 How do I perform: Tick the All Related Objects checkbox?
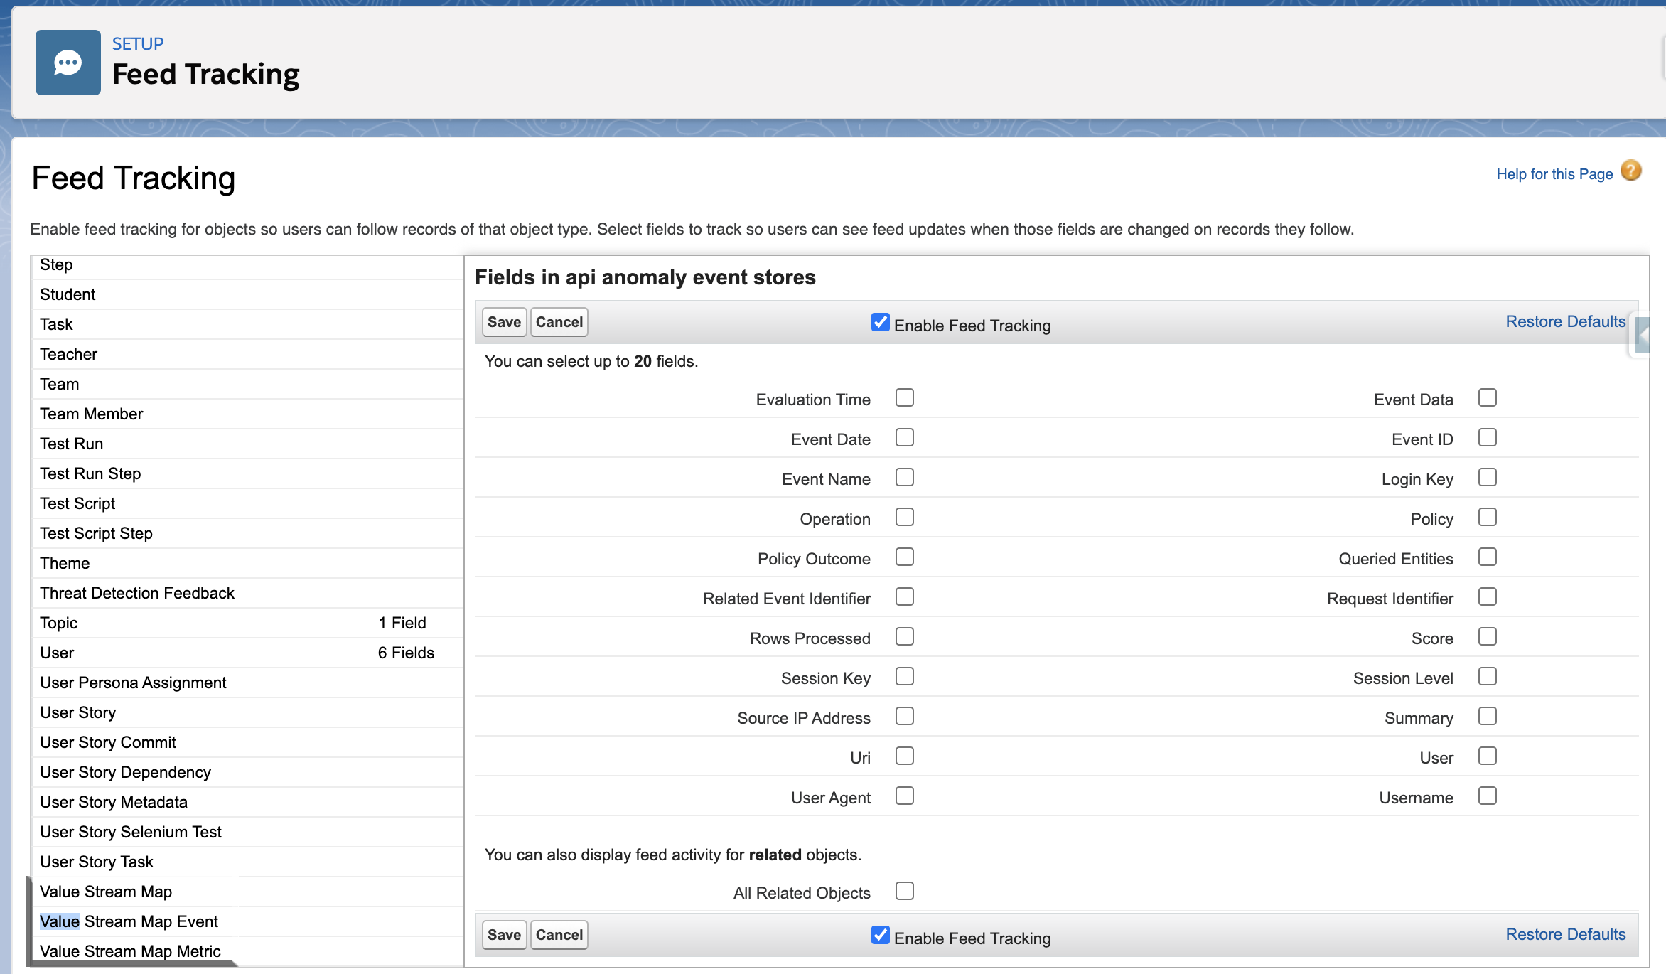(x=904, y=891)
